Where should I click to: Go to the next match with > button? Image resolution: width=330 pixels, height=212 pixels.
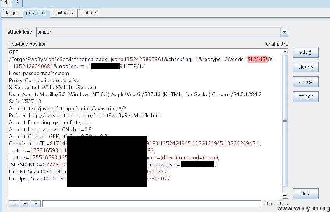tap(36, 203)
